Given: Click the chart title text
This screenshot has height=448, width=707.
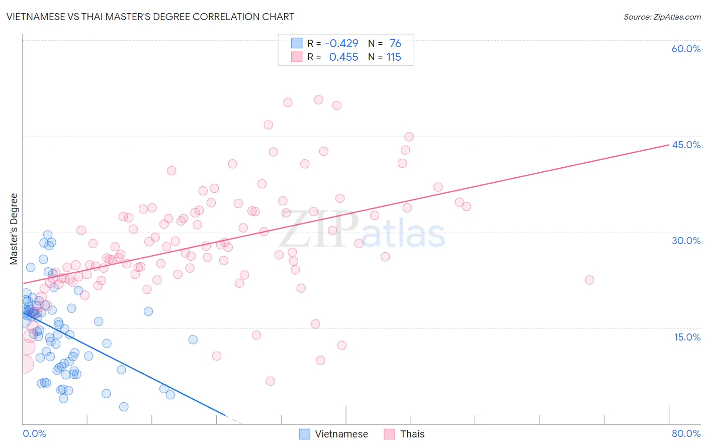Looking at the screenshot, I should click(x=150, y=17).
